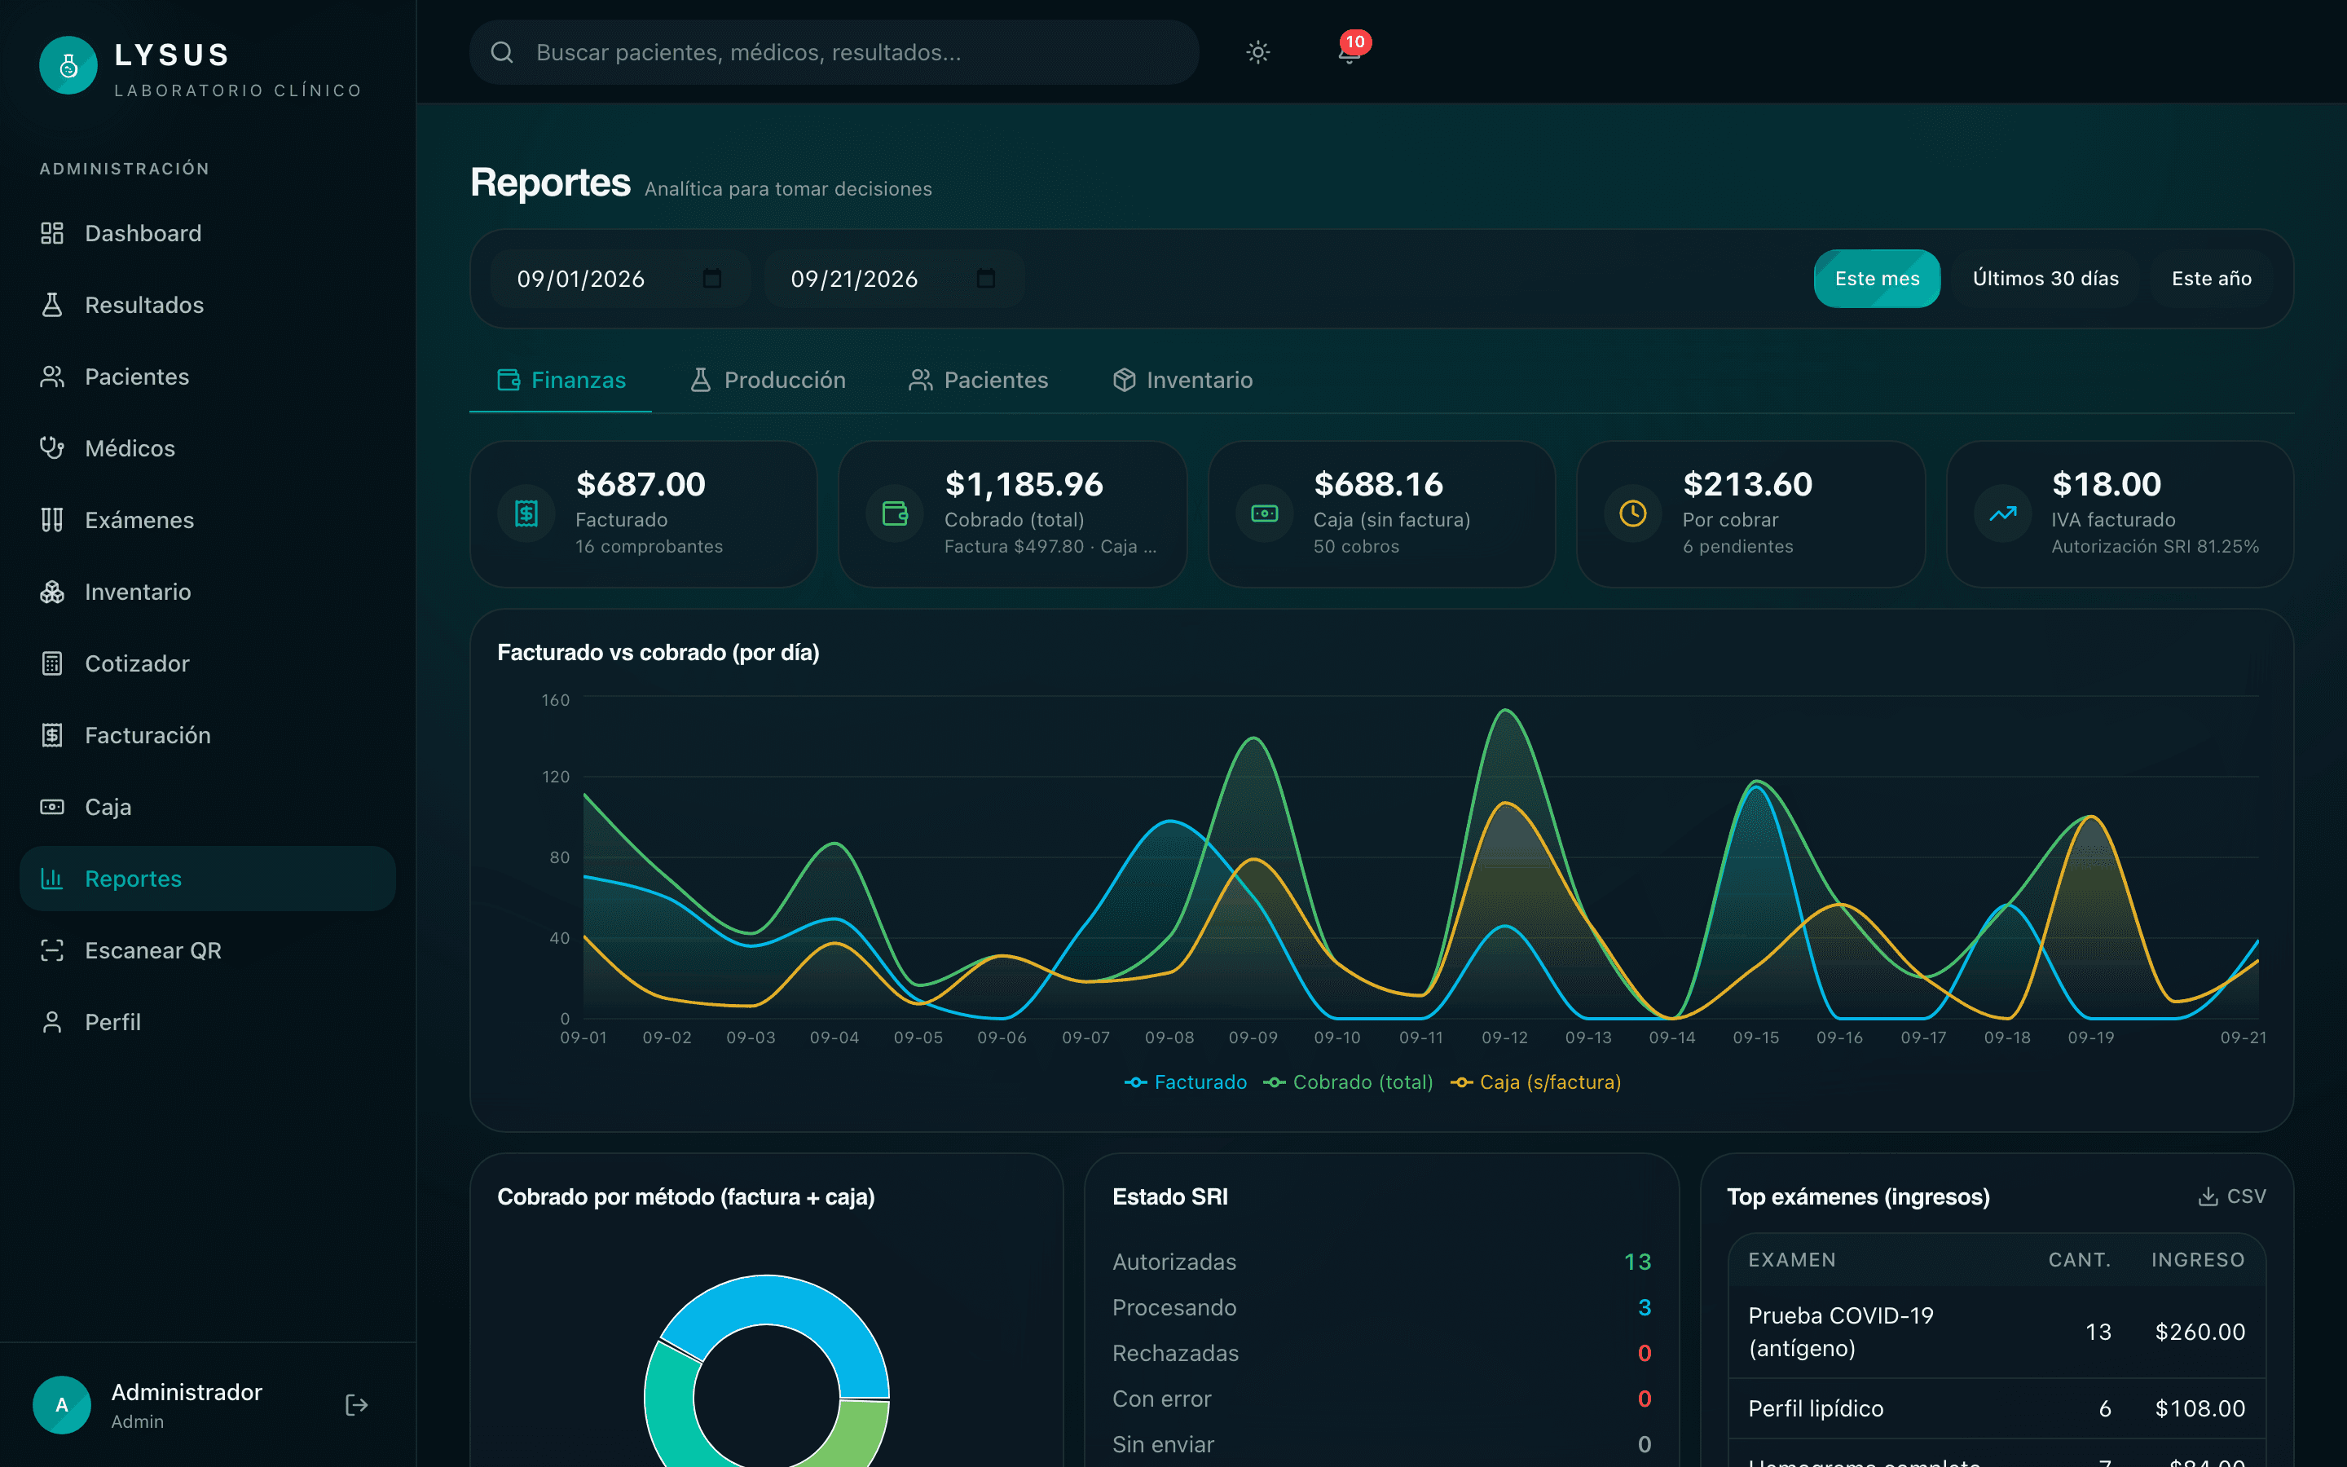
Task: Select Reportes in the sidebar
Action: (x=208, y=879)
